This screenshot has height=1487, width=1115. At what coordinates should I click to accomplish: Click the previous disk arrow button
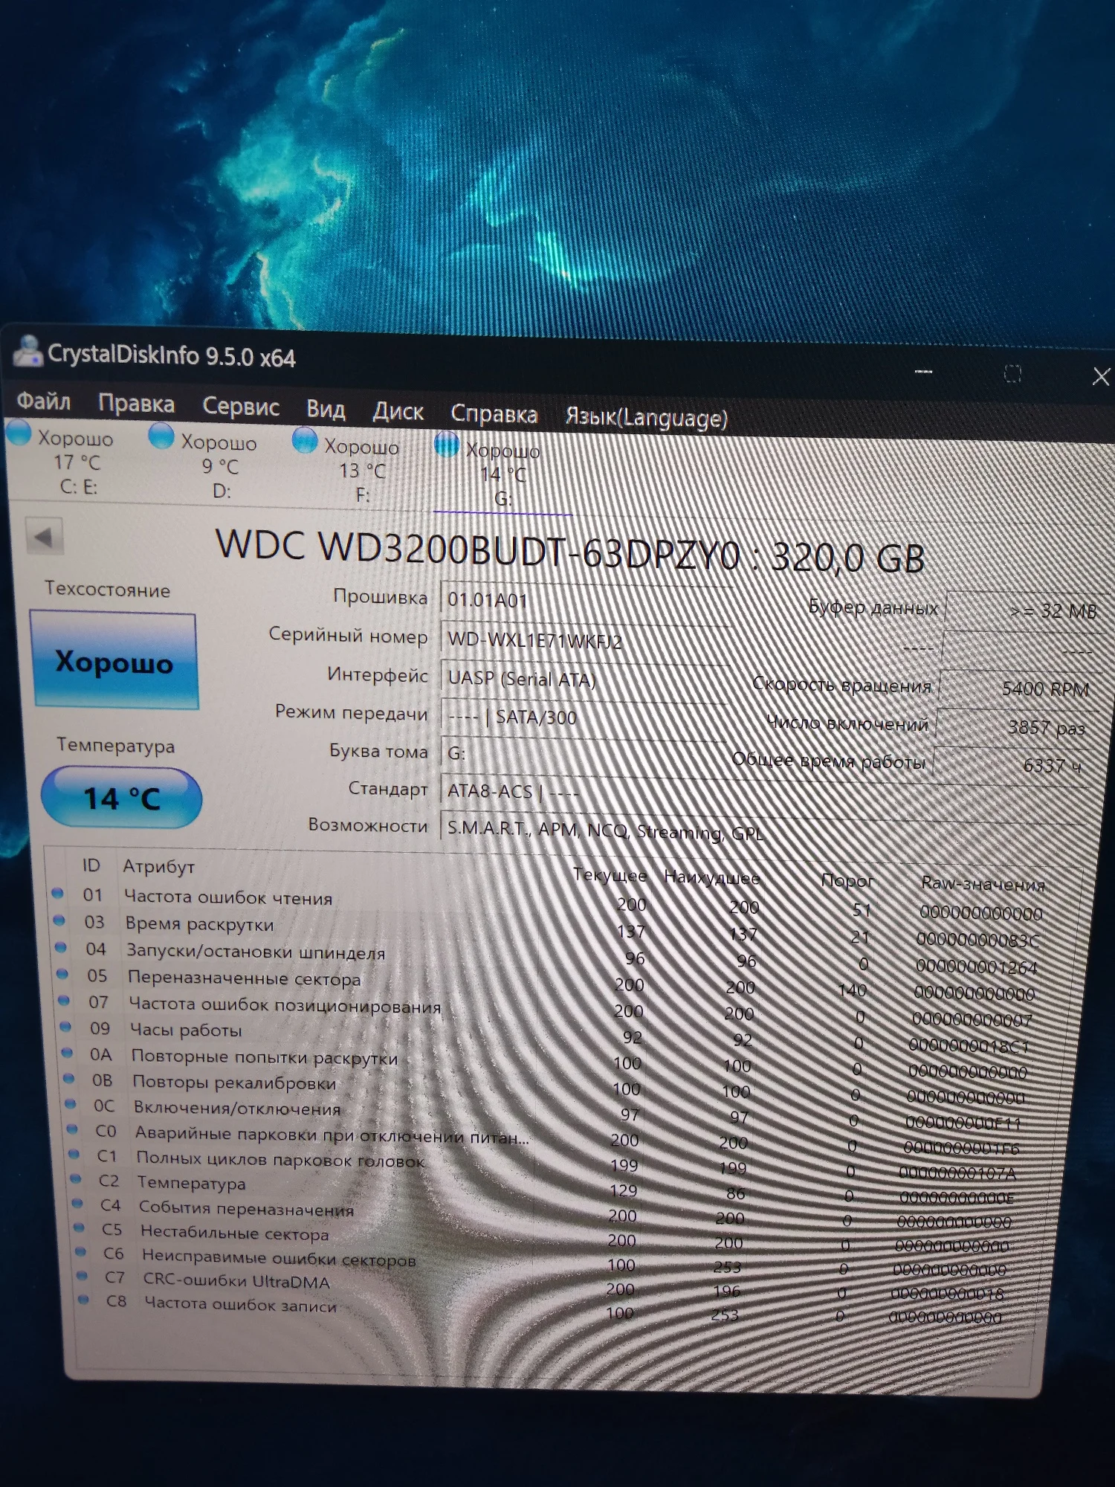pyautogui.click(x=45, y=536)
